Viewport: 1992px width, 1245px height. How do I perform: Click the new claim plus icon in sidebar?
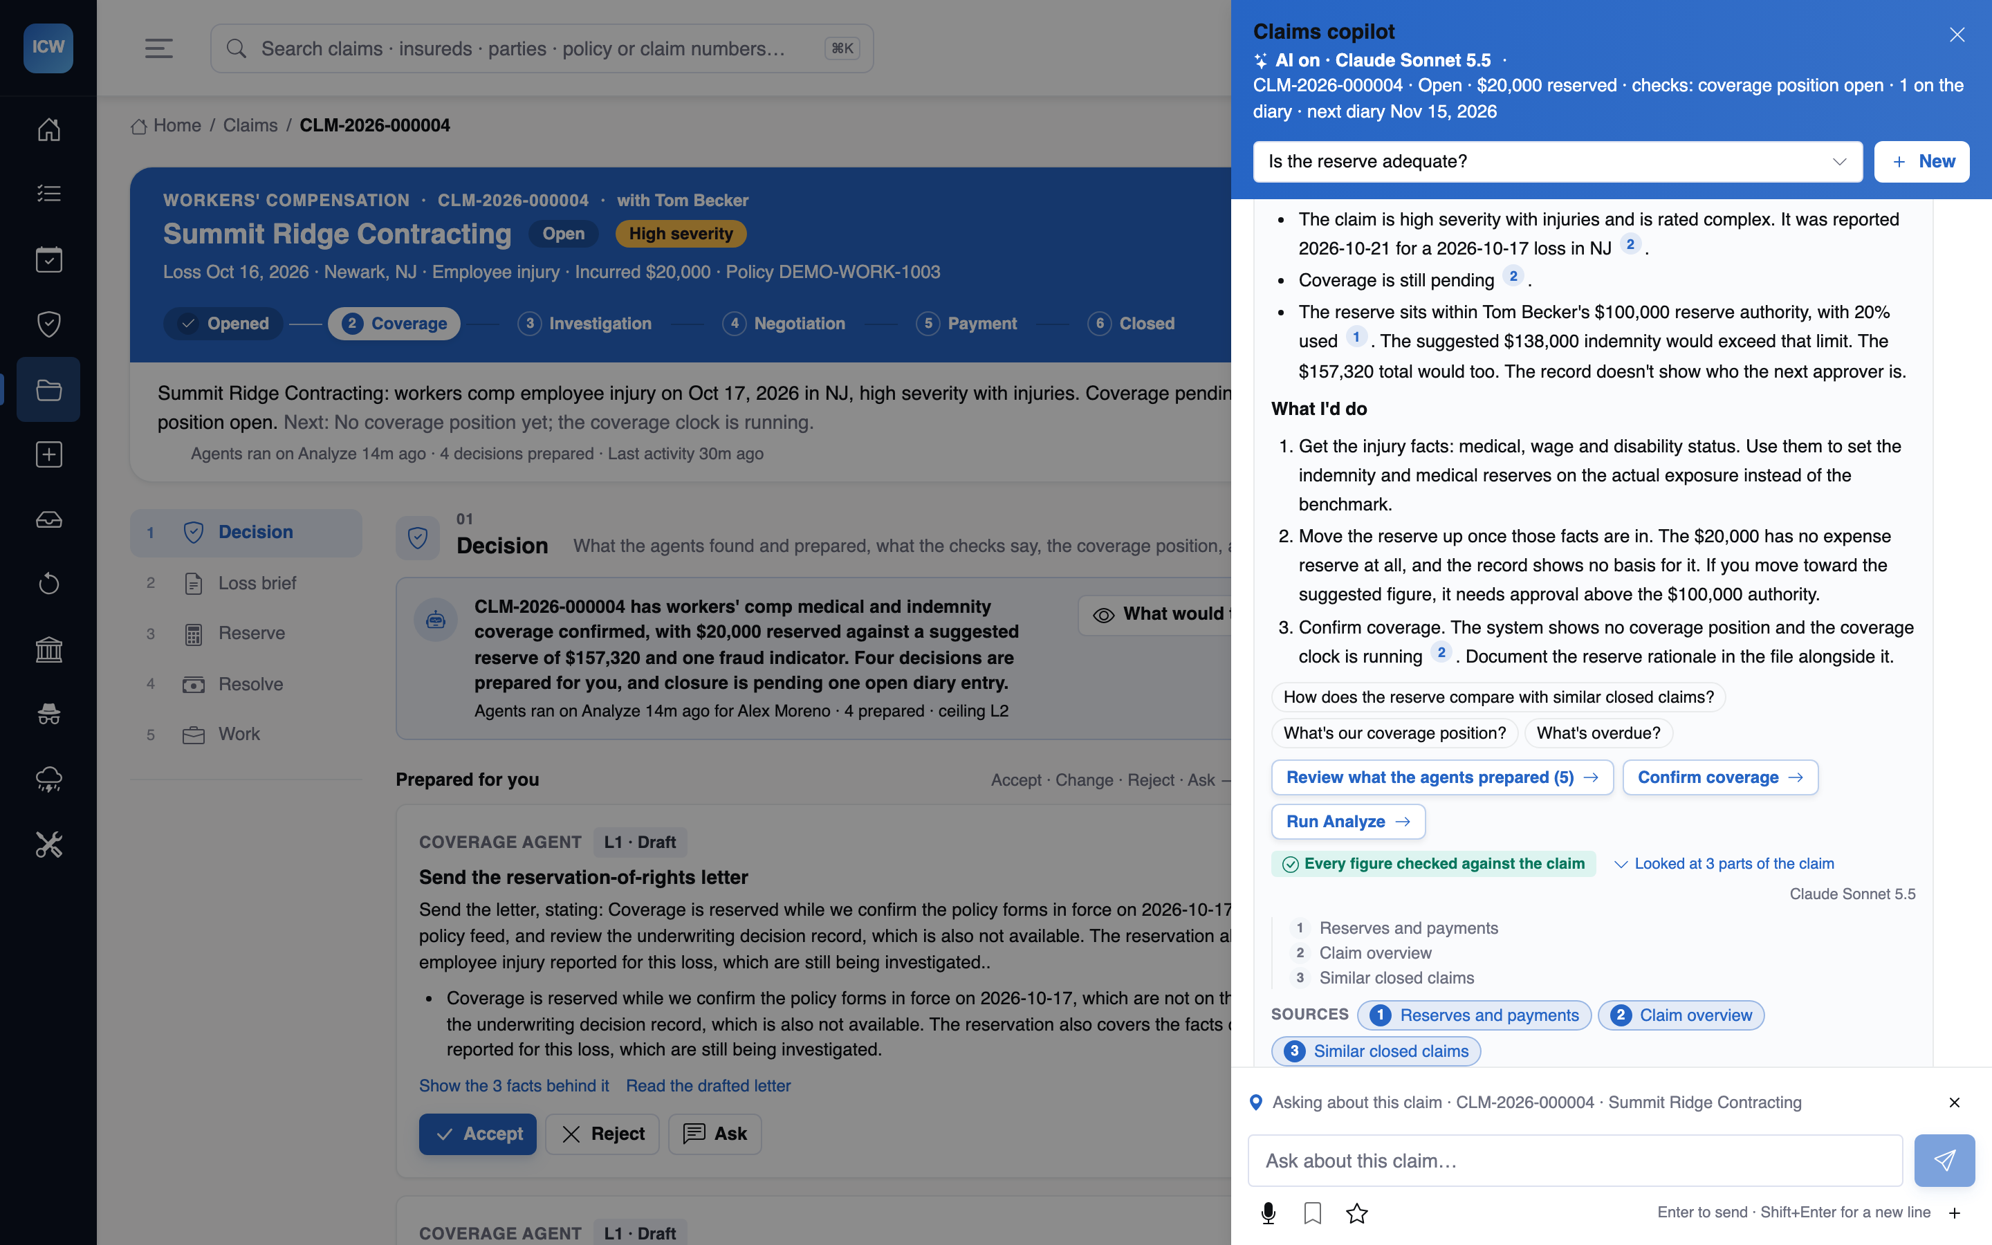[x=48, y=454]
